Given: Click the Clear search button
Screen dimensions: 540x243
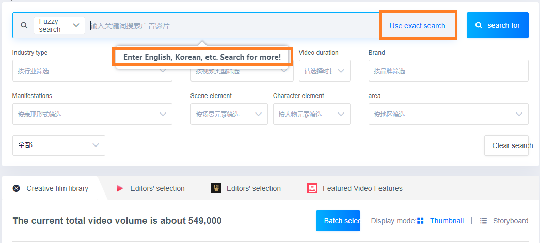Looking at the screenshot, I should click(506, 145).
